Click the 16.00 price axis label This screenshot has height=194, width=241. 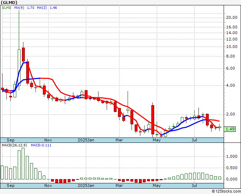coord(232,27)
